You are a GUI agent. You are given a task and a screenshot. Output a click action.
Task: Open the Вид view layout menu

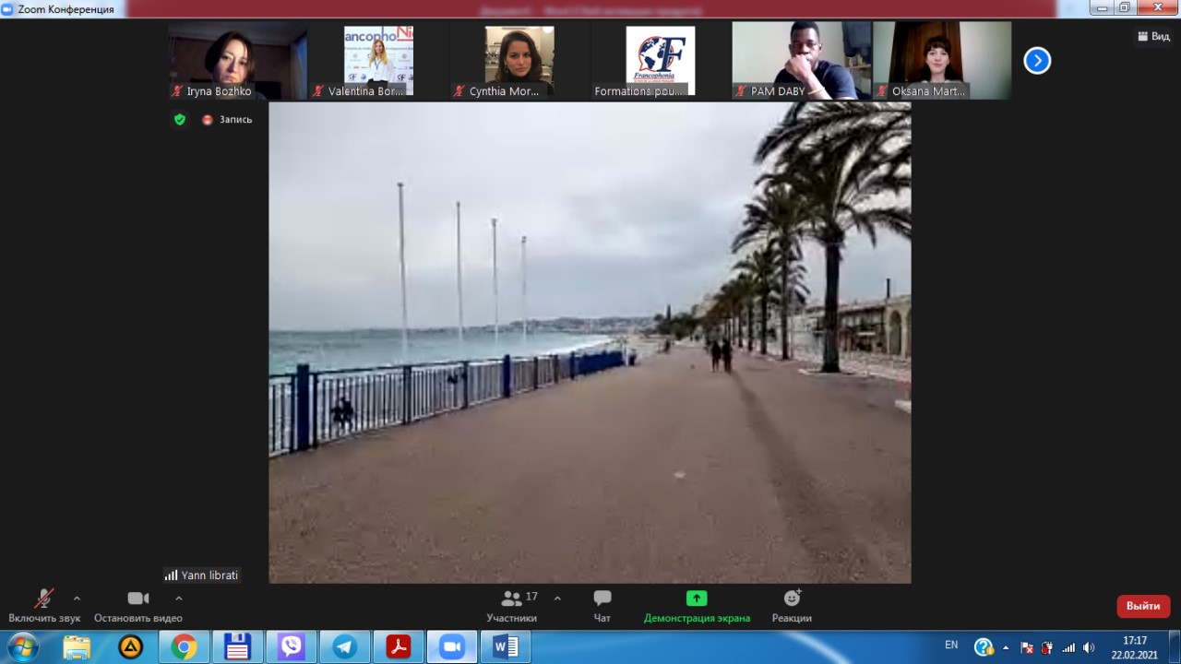[x=1153, y=37]
